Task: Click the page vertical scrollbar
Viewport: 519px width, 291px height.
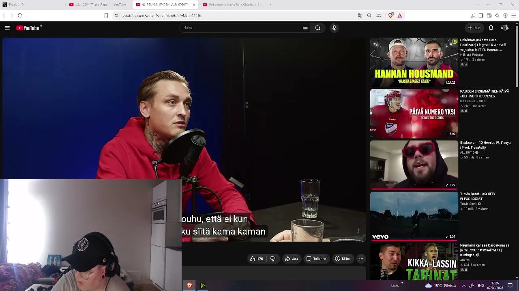Action: (x=517, y=57)
